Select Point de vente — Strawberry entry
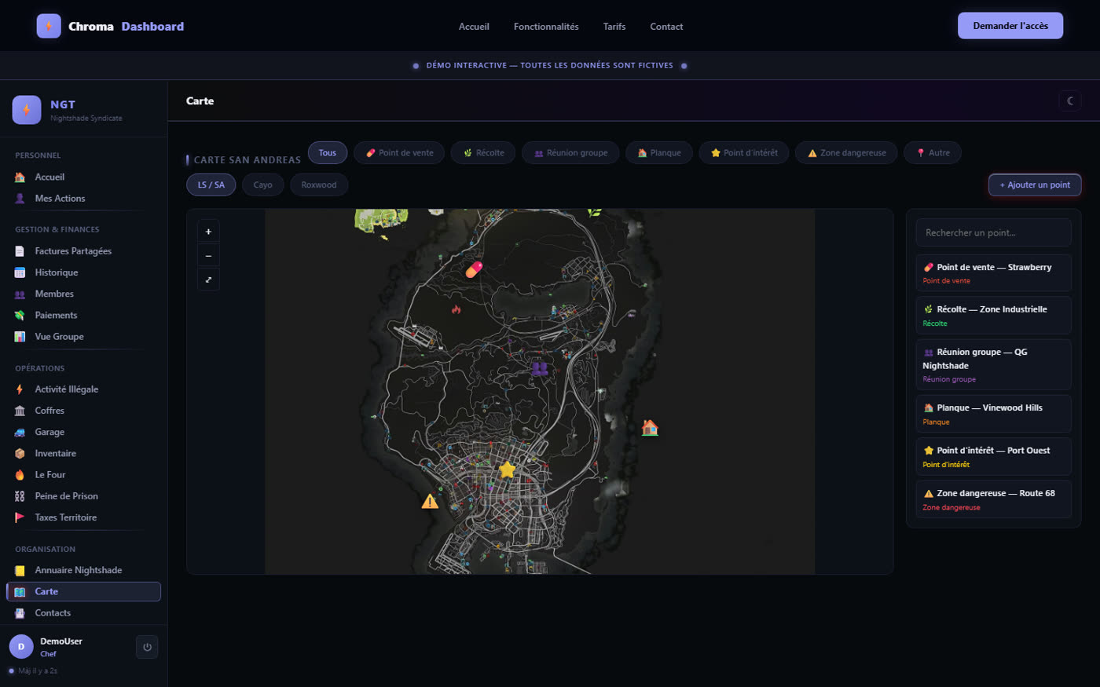 tap(994, 273)
